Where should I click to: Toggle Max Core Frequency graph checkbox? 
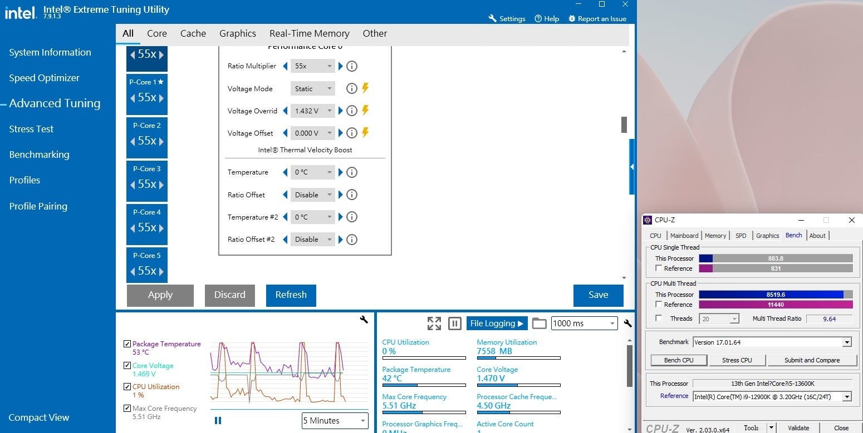tap(128, 409)
